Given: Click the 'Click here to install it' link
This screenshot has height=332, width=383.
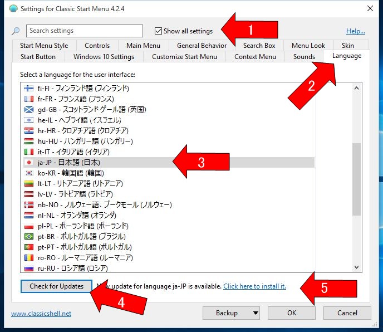Looking at the screenshot, I should tap(254, 286).
